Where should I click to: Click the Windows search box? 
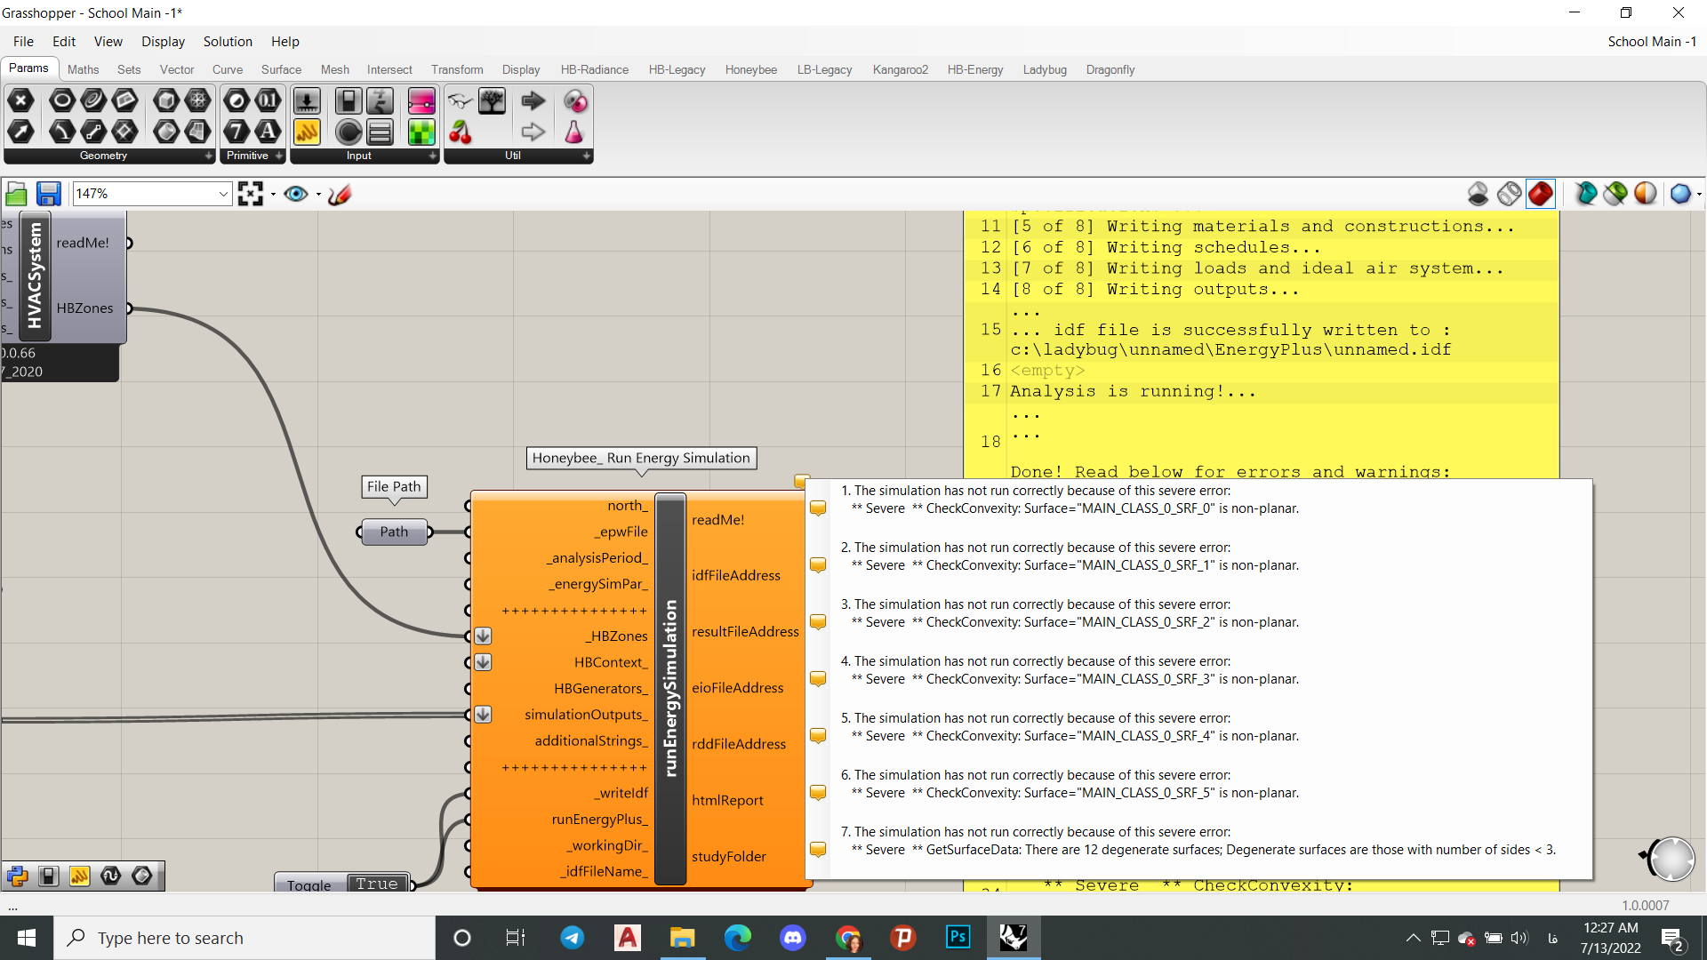tap(244, 938)
